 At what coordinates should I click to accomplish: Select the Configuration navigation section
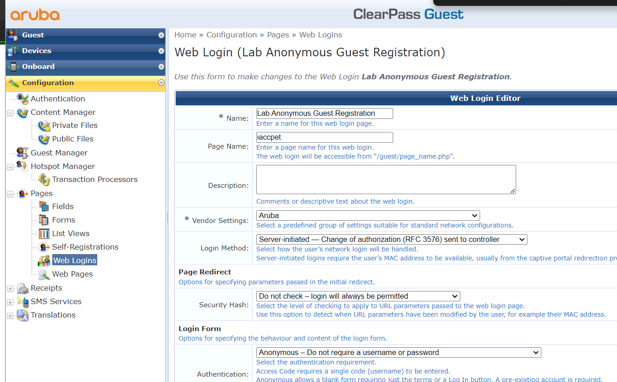coord(86,83)
